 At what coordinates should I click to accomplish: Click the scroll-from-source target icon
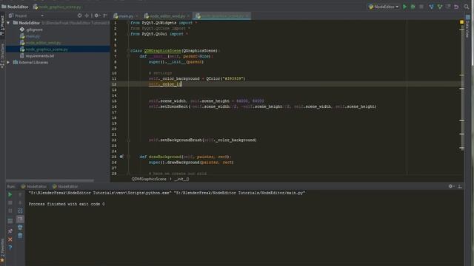pyautogui.click(x=79, y=16)
